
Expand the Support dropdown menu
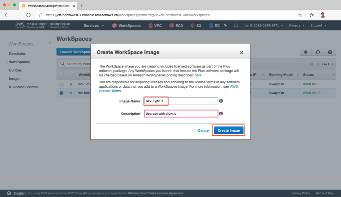(x=318, y=26)
